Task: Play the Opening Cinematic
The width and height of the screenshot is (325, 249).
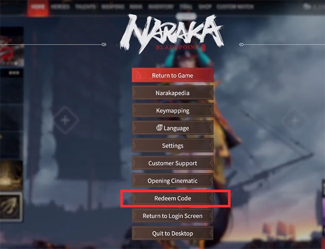Action: pyautogui.click(x=173, y=181)
